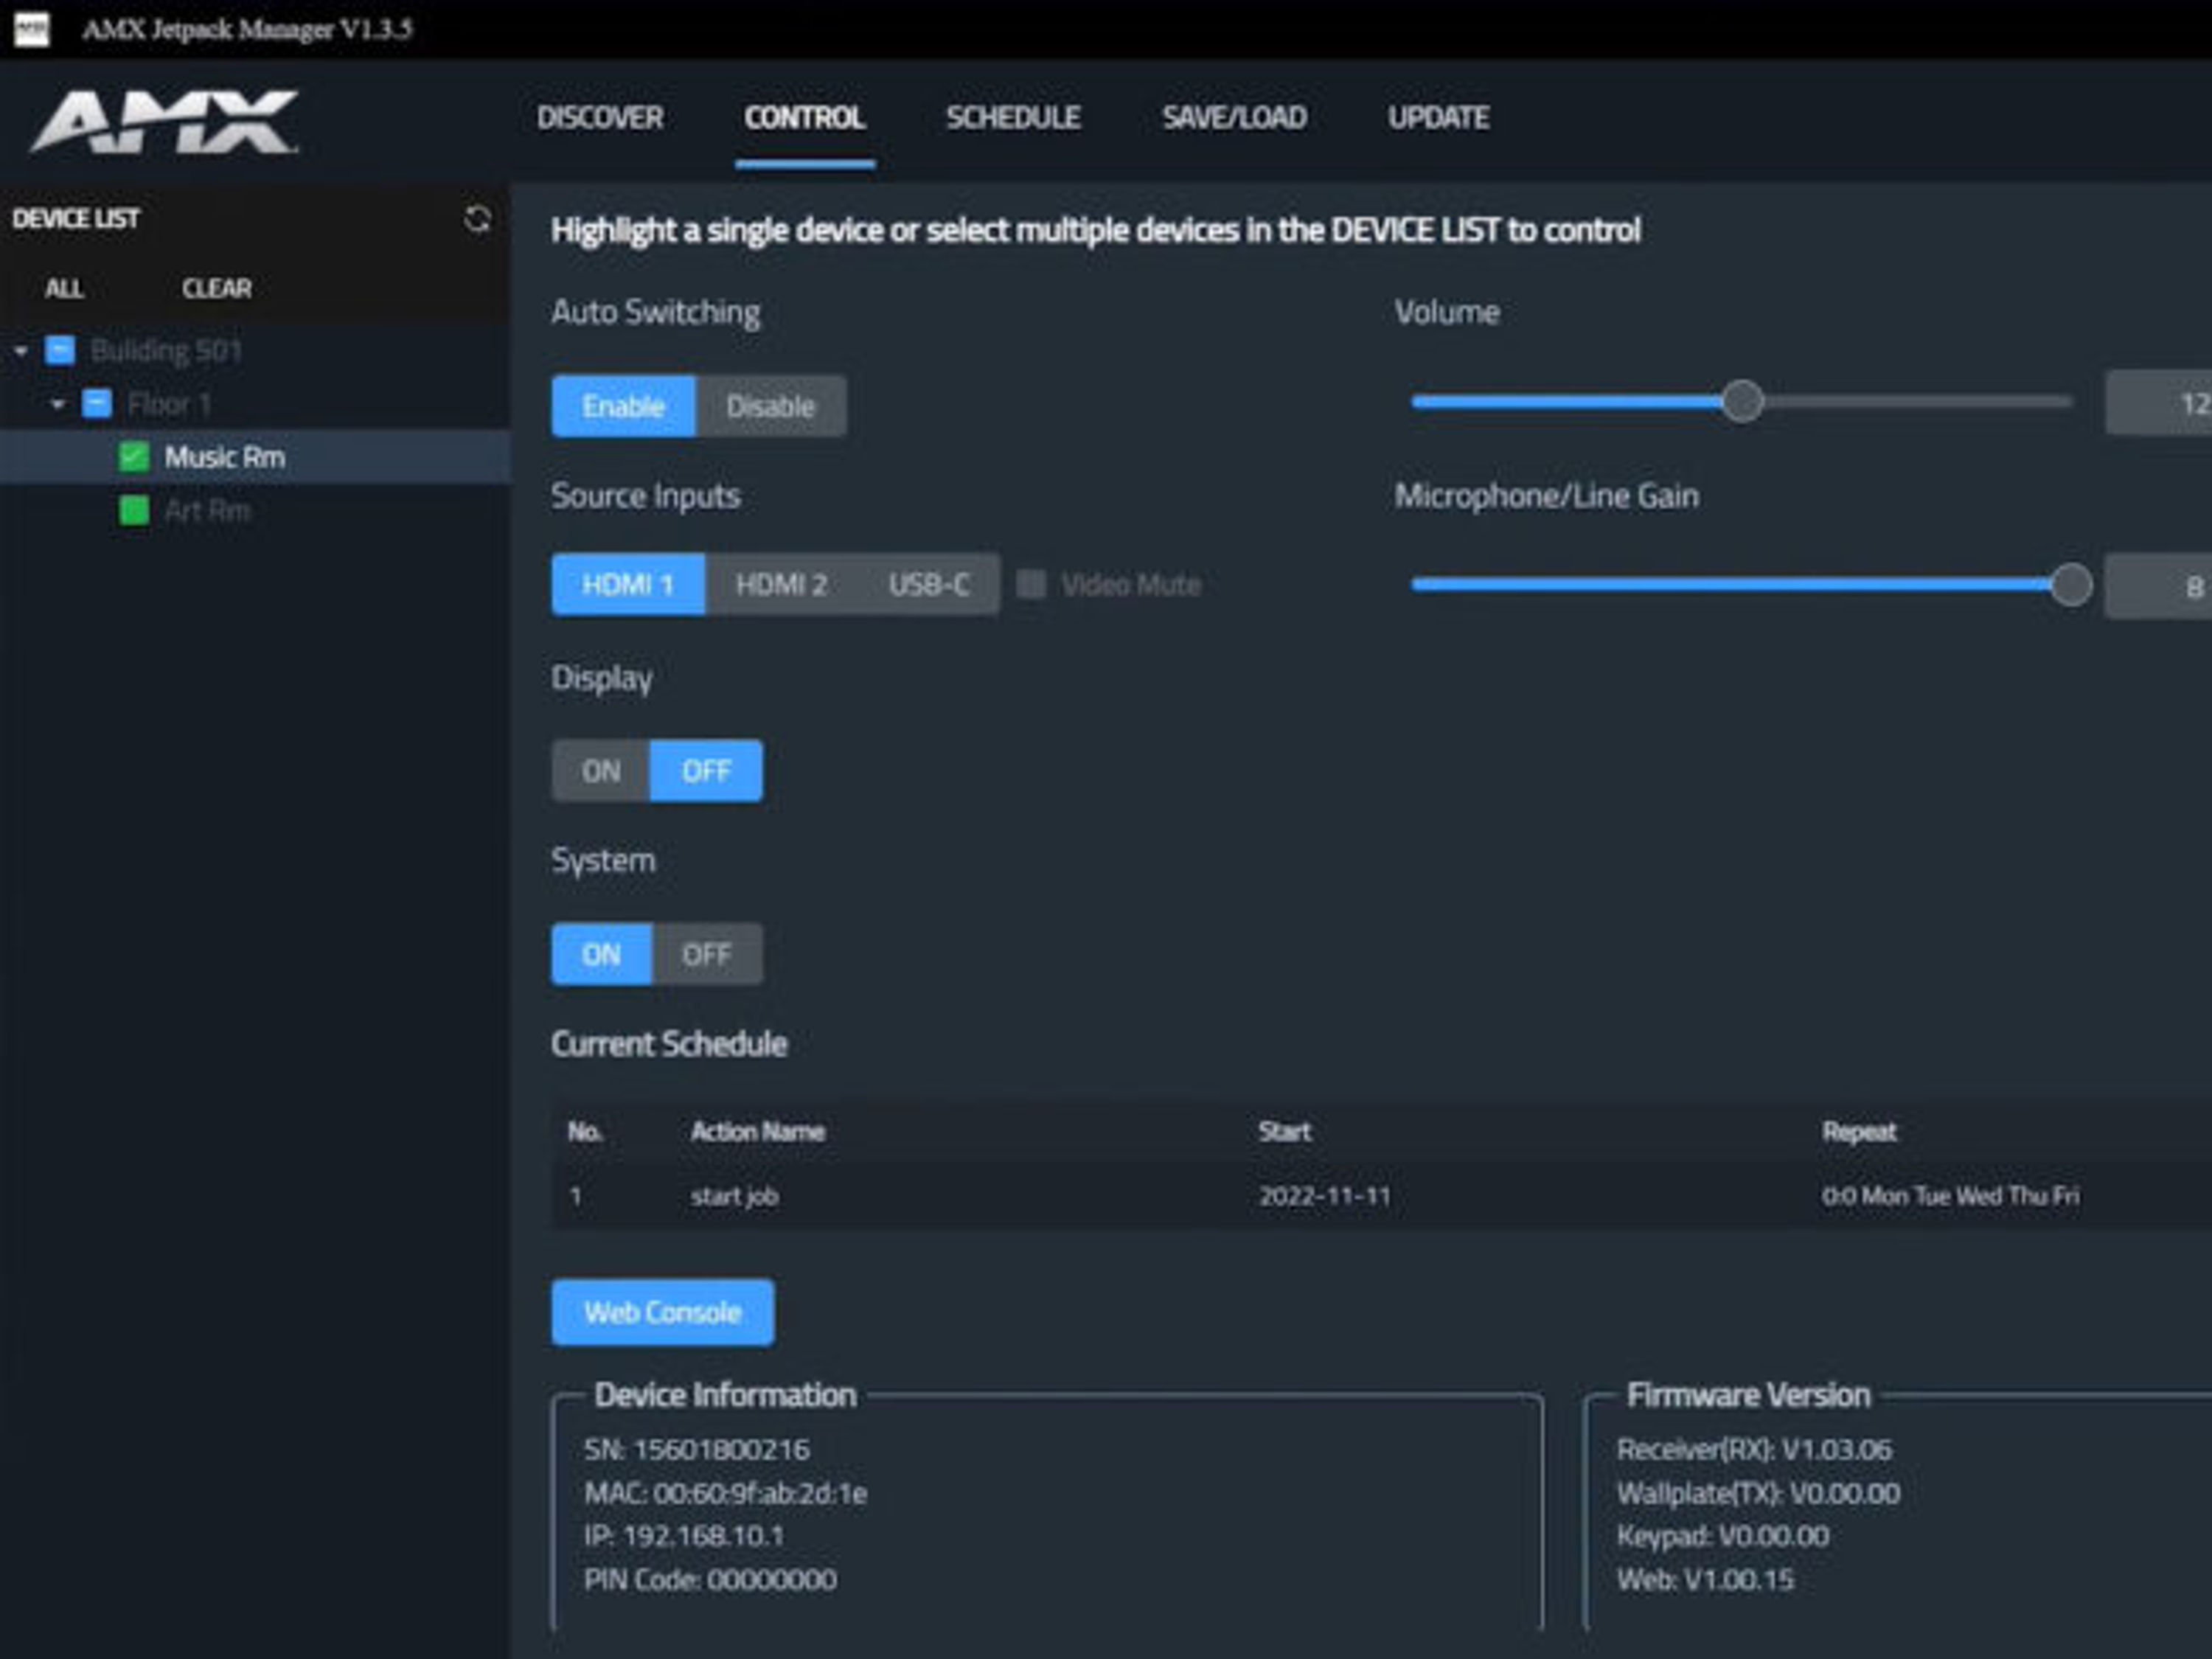Open the Web Console
Viewport: 2212px width, 1659px height.
click(x=662, y=1312)
